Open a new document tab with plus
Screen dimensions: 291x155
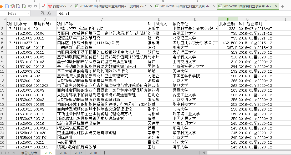[282, 6]
